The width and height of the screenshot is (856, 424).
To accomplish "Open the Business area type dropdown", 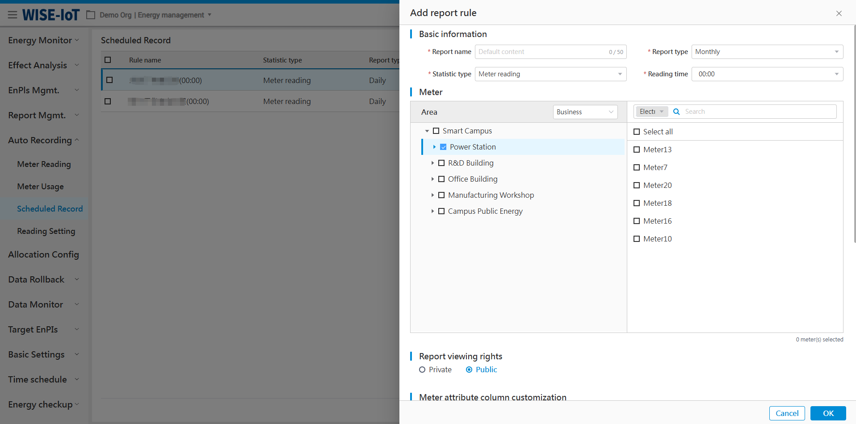I will click(585, 112).
